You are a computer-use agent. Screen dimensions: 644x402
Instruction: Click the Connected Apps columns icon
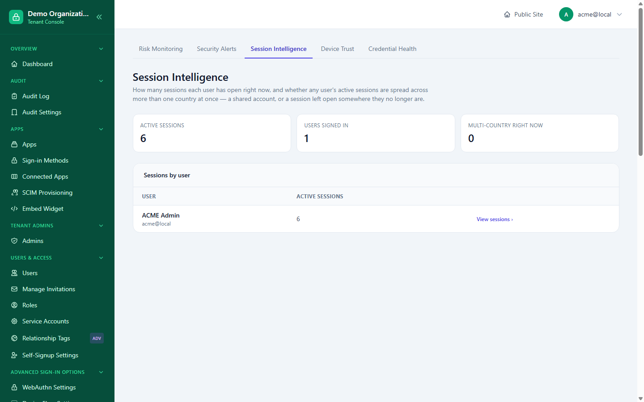pos(14,176)
